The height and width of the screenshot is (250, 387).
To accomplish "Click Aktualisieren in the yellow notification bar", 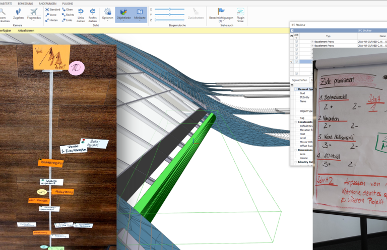I will pyautogui.click(x=26, y=31).
